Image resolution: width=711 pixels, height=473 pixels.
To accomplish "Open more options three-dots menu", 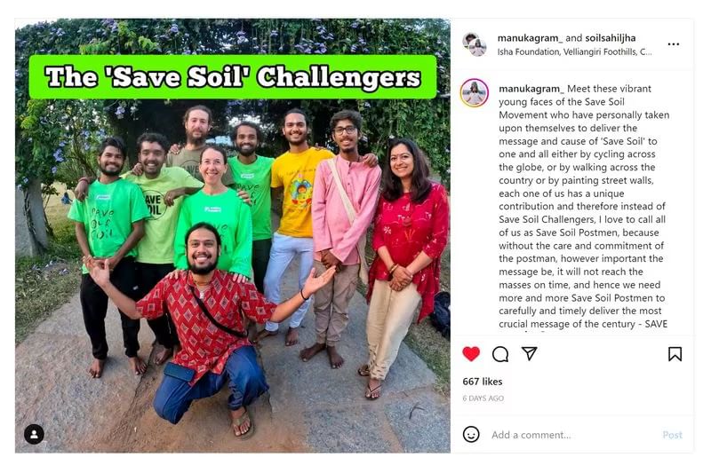I will [x=674, y=43].
